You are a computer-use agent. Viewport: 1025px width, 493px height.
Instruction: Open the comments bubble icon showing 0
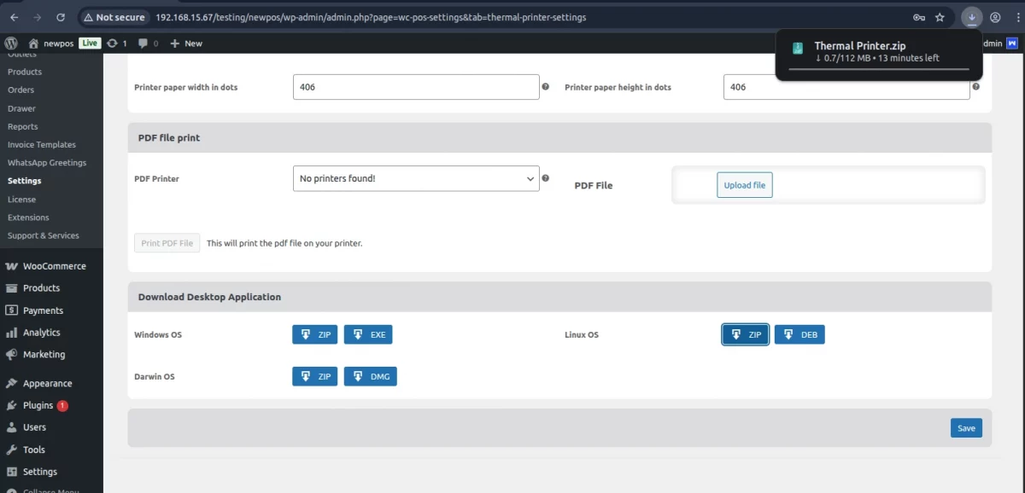(x=148, y=43)
